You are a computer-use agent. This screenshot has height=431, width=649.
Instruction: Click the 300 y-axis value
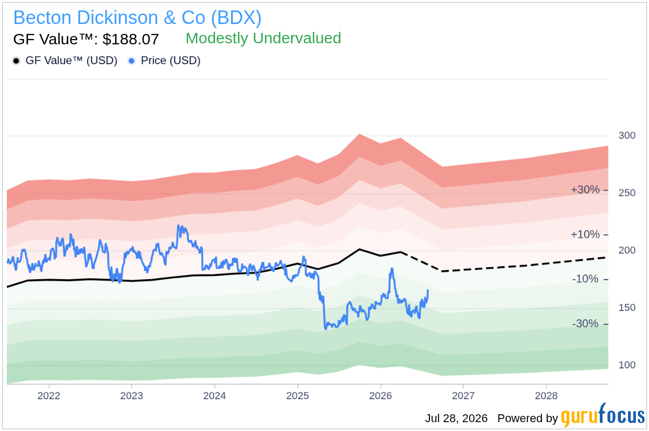click(x=627, y=136)
